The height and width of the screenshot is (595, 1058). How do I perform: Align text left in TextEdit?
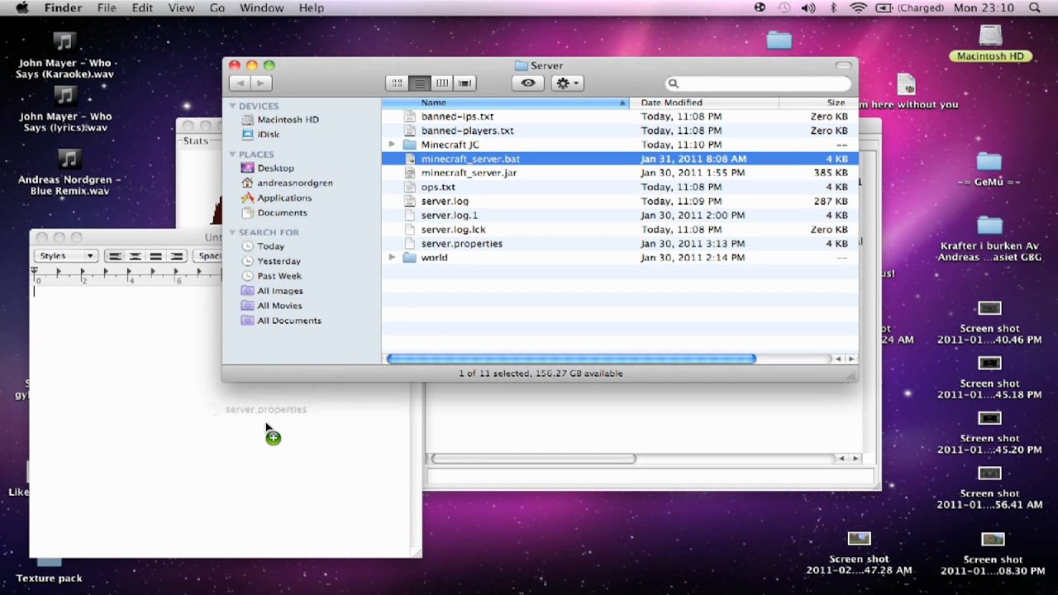(115, 256)
